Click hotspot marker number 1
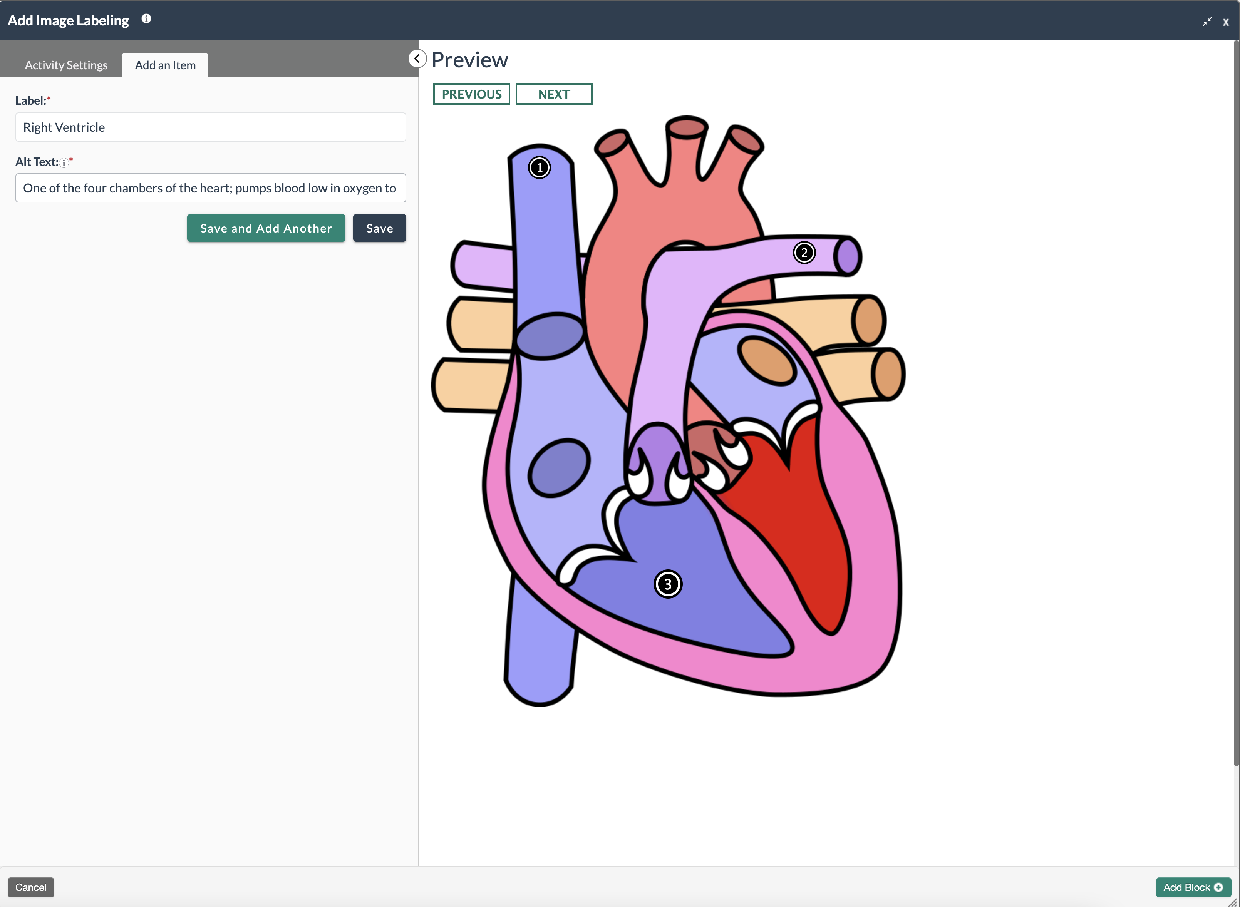 point(539,167)
